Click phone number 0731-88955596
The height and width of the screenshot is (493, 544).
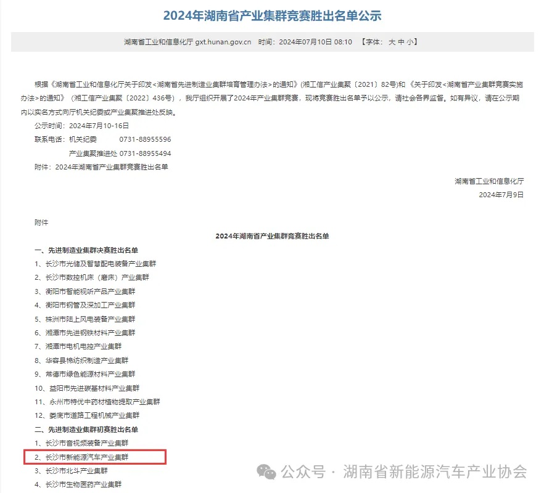[145, 139]
